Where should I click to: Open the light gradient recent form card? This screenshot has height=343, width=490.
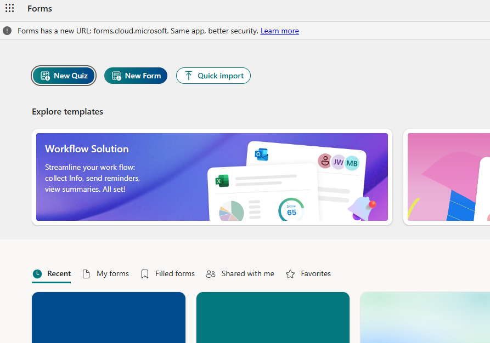tap(425, 317)
